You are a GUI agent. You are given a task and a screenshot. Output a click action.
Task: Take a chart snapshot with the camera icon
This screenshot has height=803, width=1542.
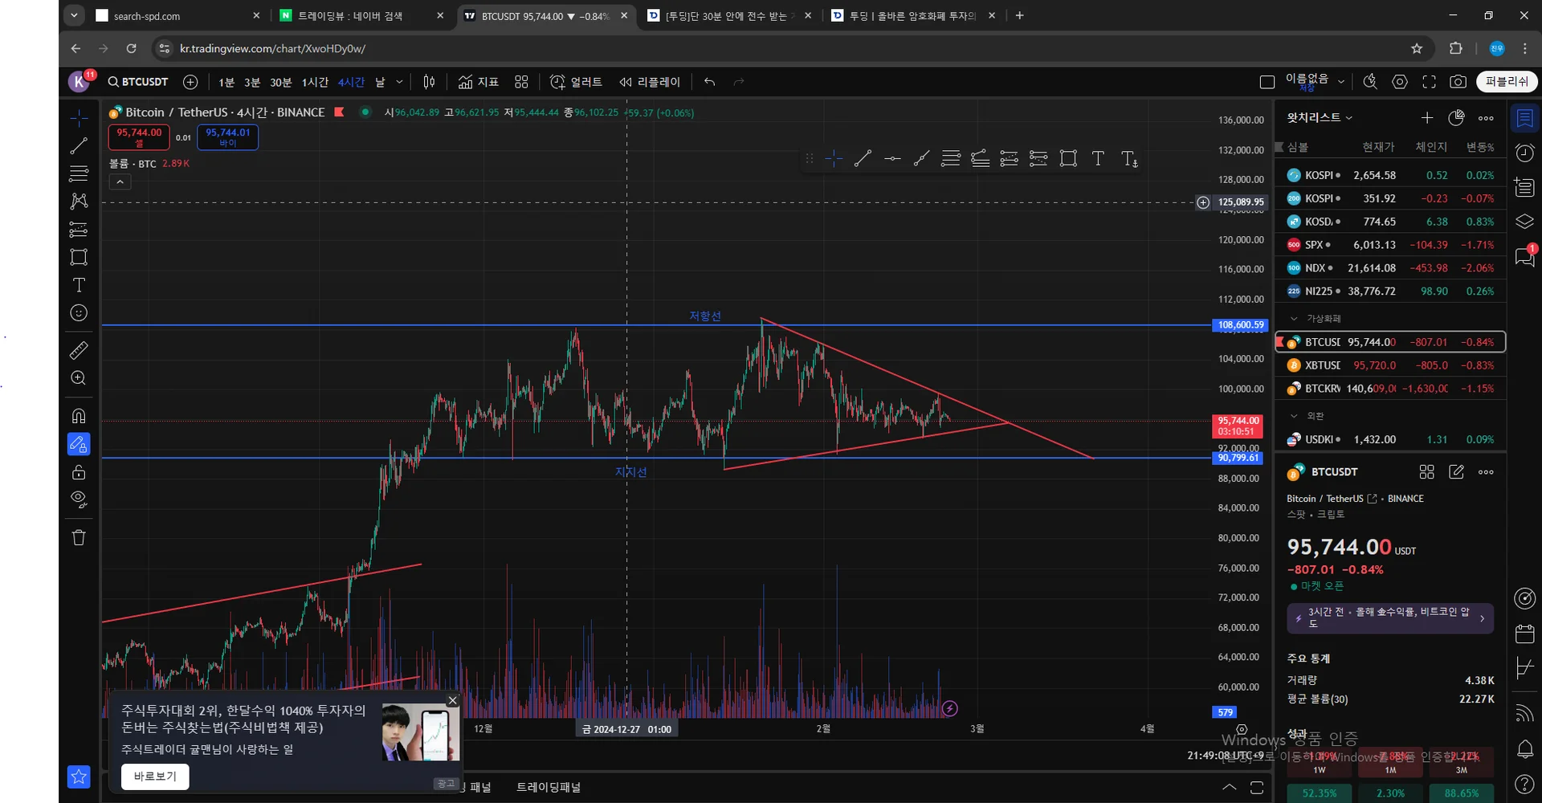1458,82
